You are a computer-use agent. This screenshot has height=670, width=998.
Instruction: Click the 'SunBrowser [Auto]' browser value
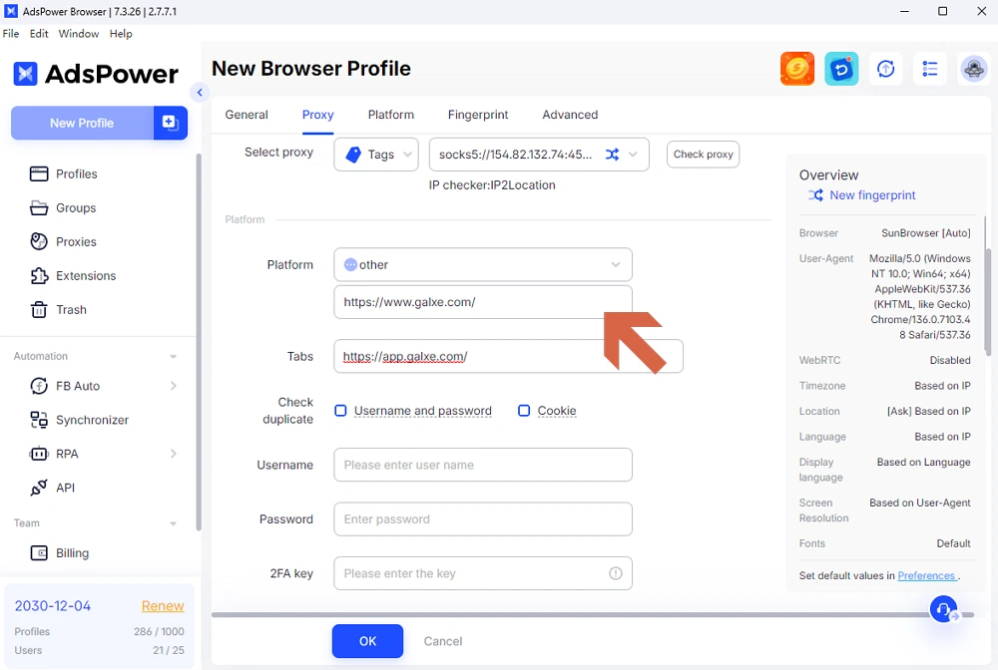[925, 233]
